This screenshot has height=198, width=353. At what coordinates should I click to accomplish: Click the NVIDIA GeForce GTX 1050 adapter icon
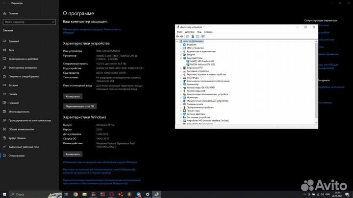188,65
